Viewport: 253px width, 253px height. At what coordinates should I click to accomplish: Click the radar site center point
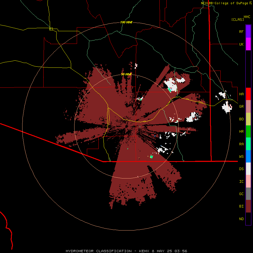pos(127,126)
